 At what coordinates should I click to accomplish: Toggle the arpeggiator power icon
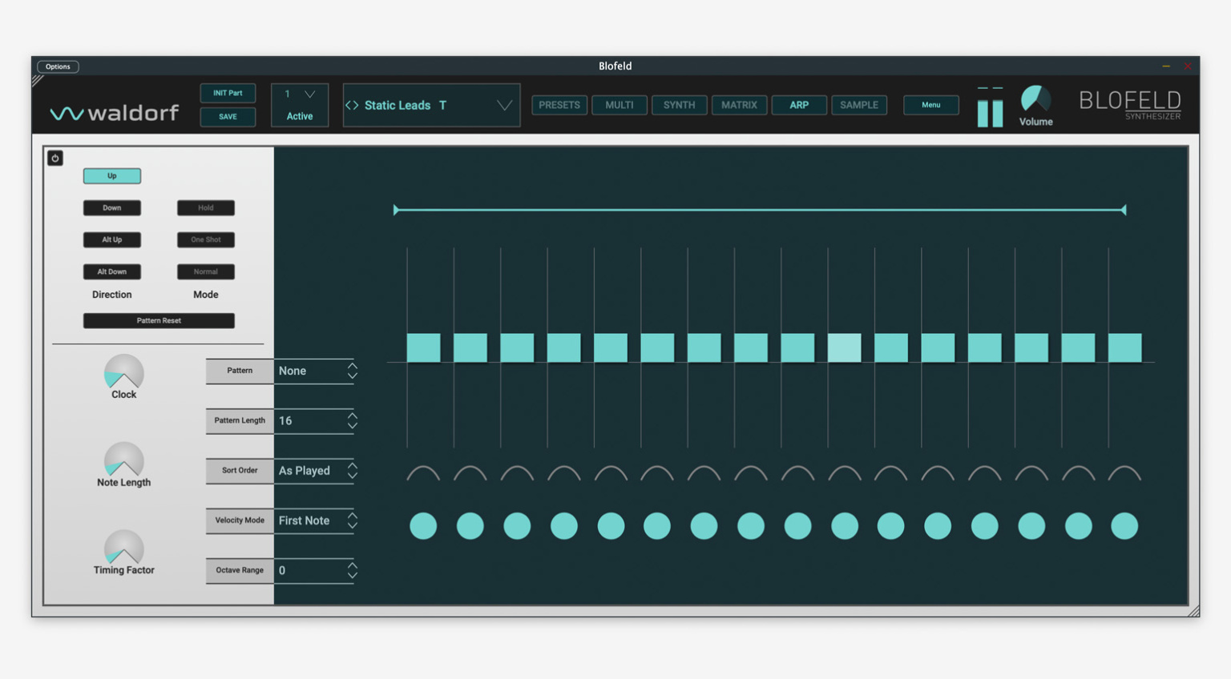[x=55, y=159]
